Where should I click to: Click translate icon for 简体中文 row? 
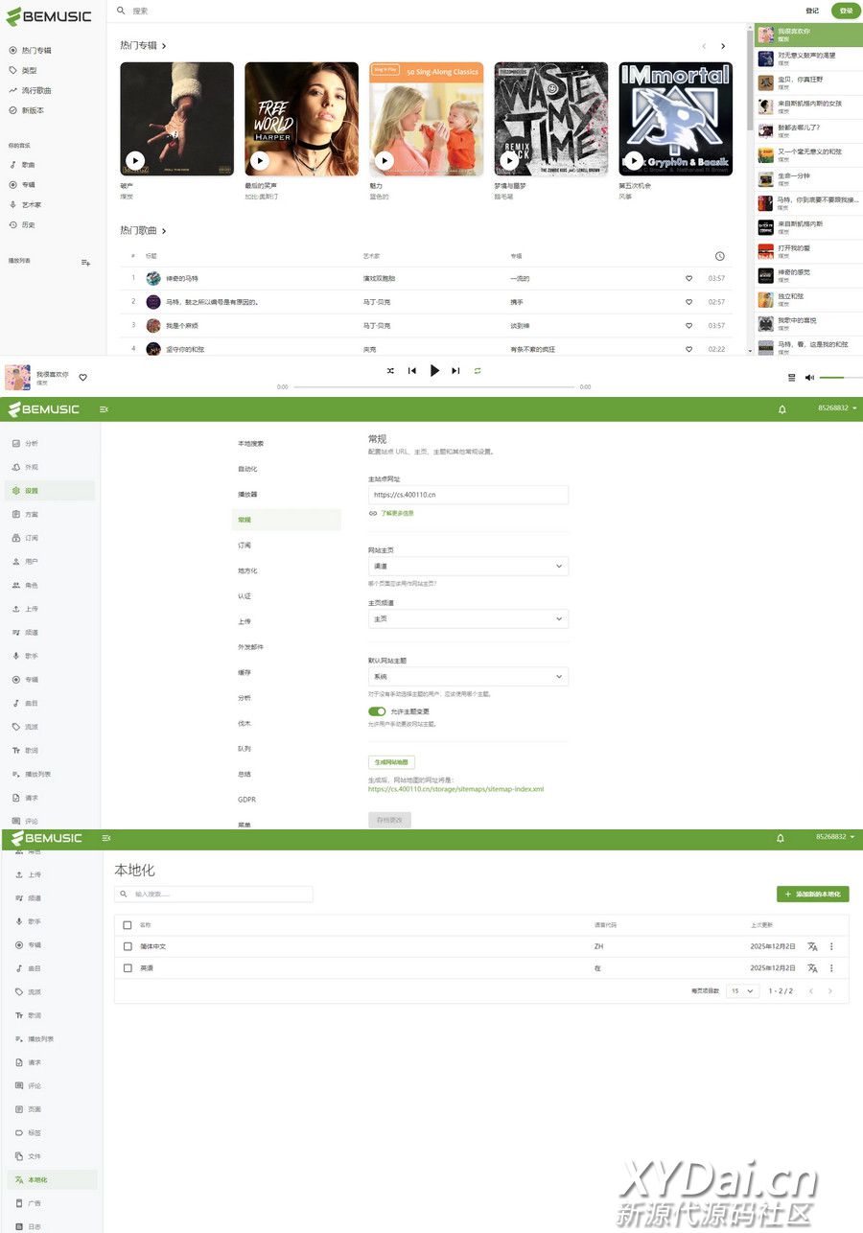pyautogui.click(x=812, y=945)
